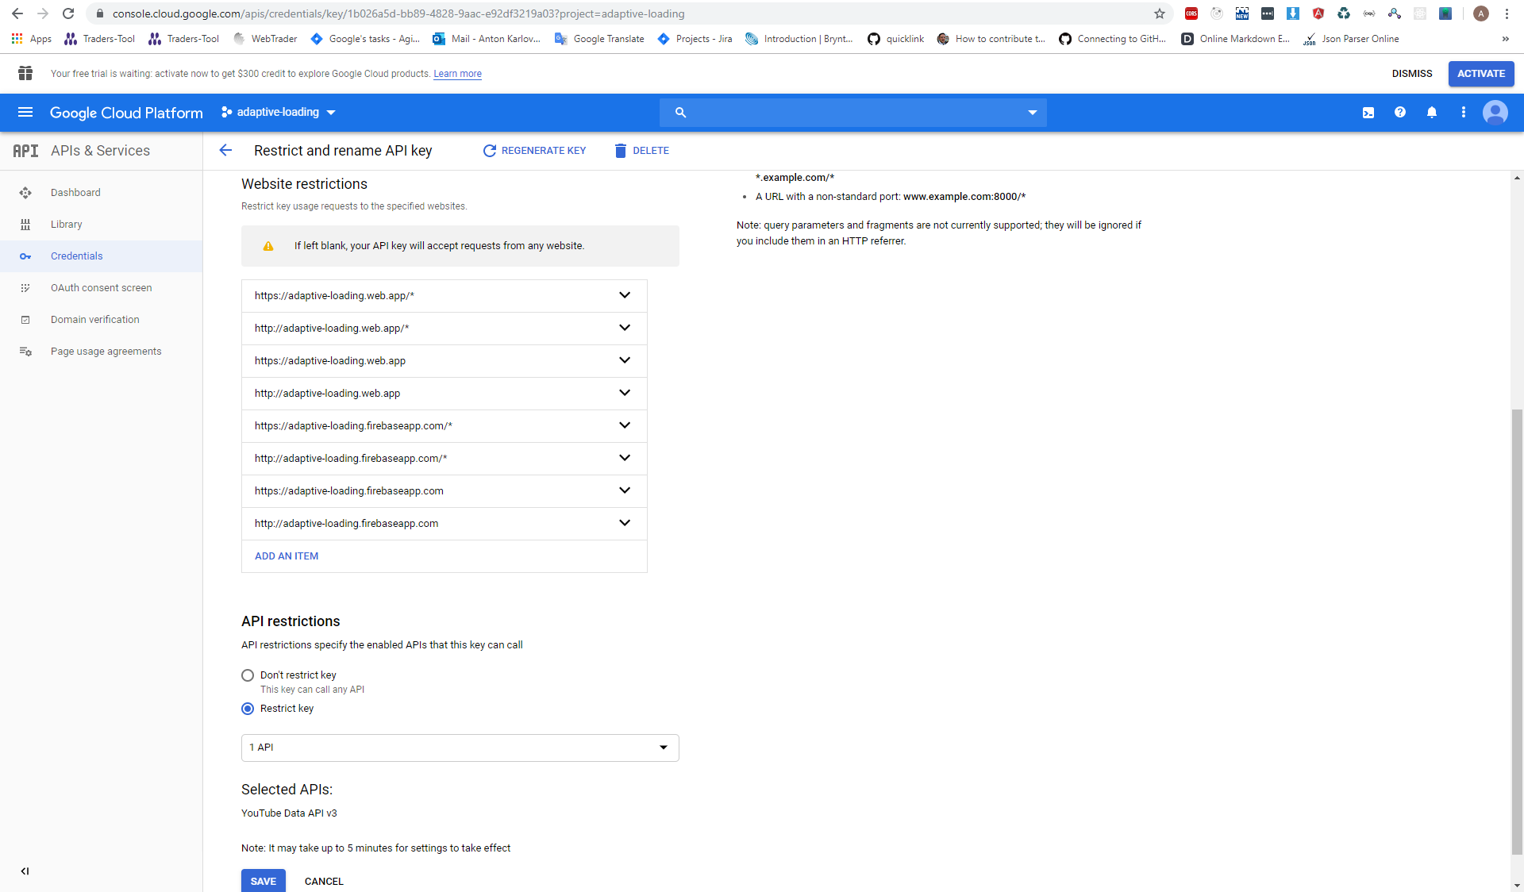Open the OAuth consent screen page
The image size is (1524, 892).
click(101, 287)
